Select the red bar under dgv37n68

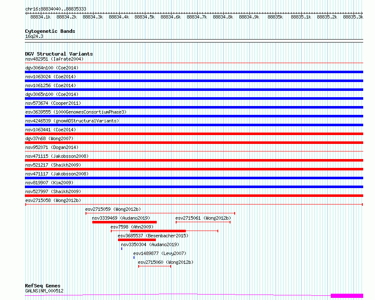coord(194,143)
